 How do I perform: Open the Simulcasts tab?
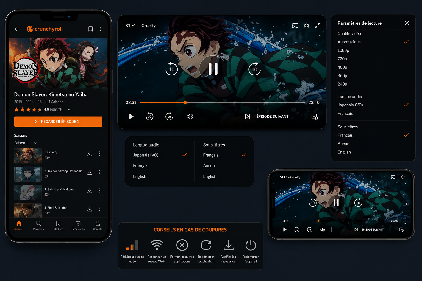pos(78,225)
